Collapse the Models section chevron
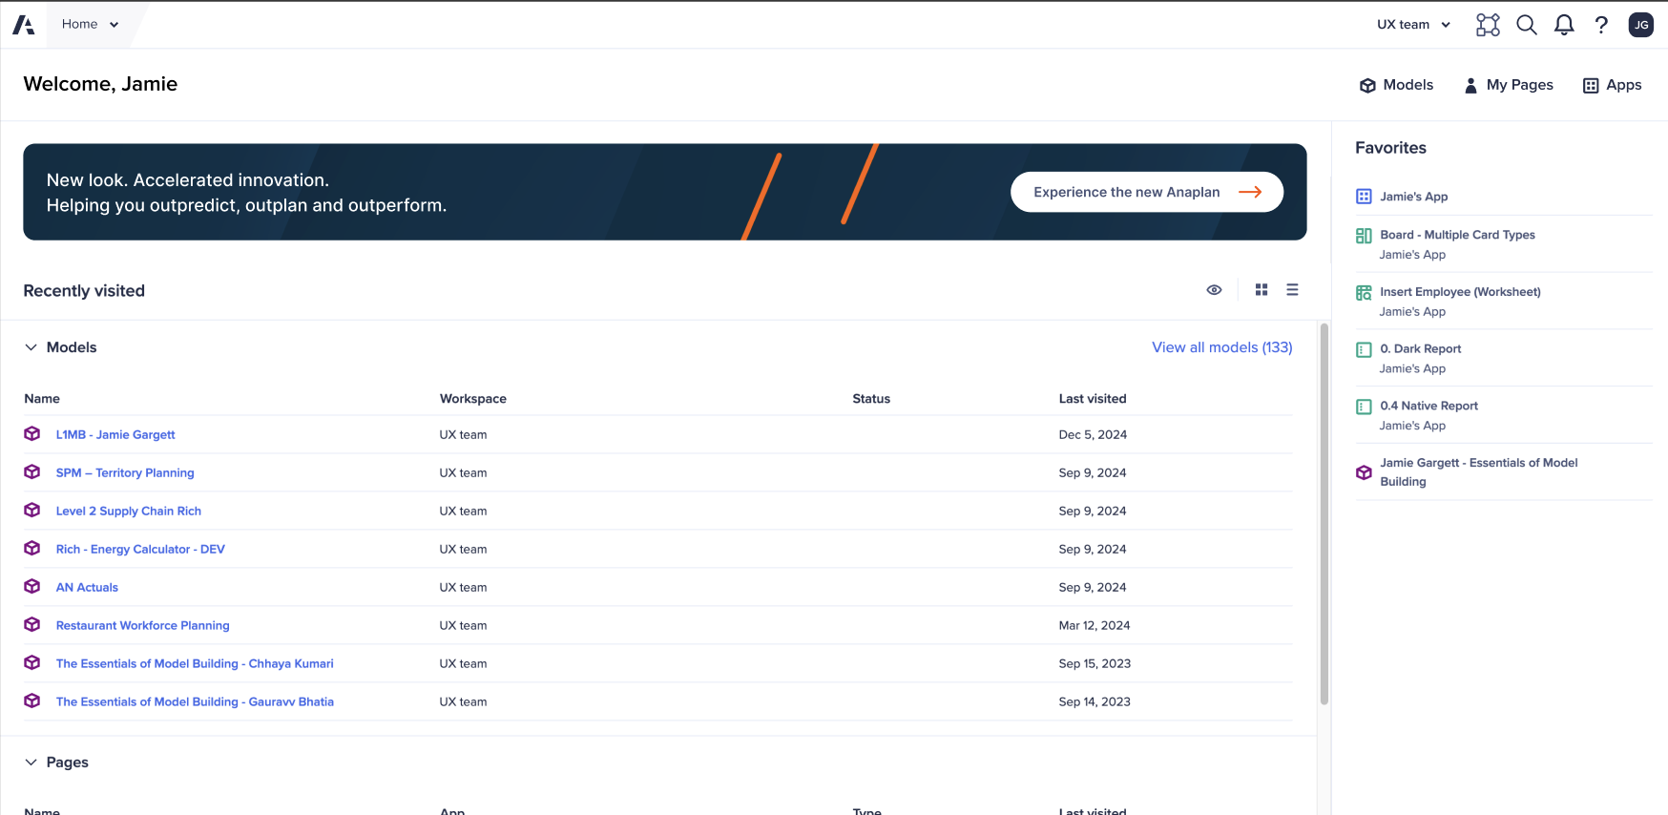This screenshot has width=1668, height=815. [x=31, y=347]
